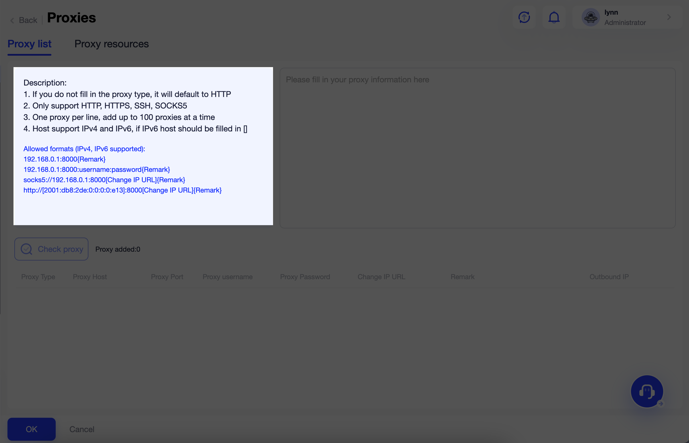This screenshot has height=443, width=689.
Task: Go Back from the Proxies page
Action: coord(28,20)
